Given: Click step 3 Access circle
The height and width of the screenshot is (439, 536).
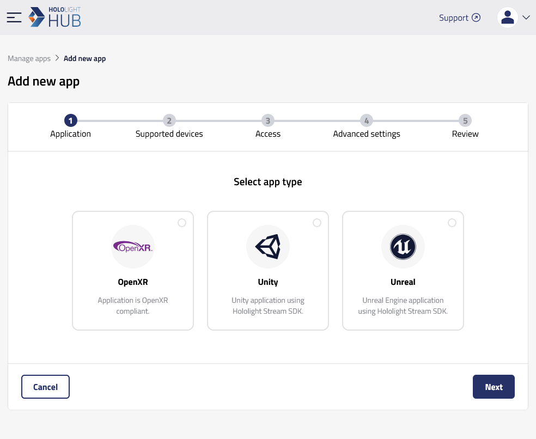Looking at the screenshot, I should point(268,120).
